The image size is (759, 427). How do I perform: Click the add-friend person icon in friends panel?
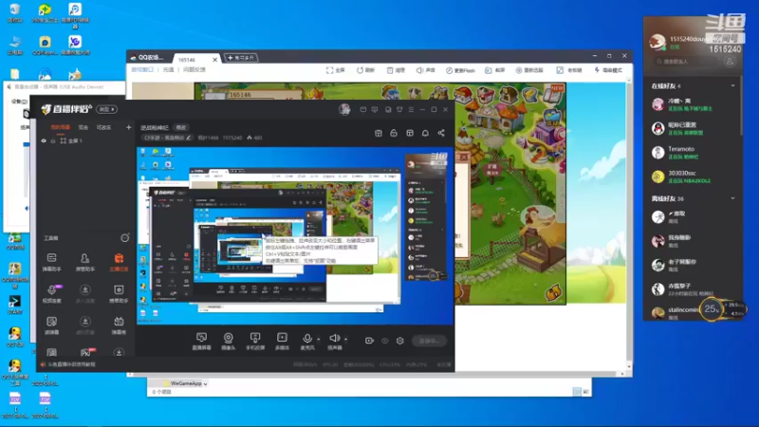point(730,61)
